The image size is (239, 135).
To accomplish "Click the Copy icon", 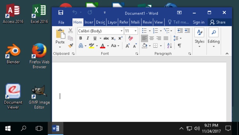I will pos(70,38).
